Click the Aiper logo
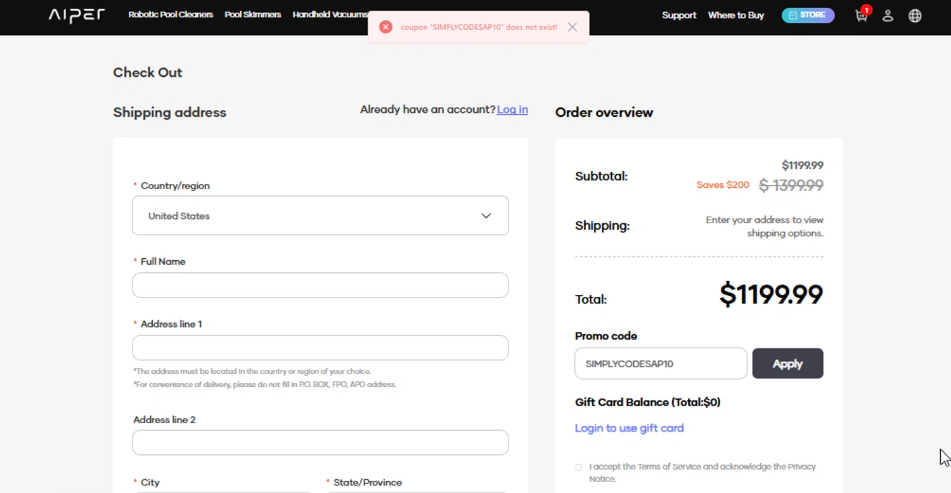Screen dimensions: 951x493 77,15
